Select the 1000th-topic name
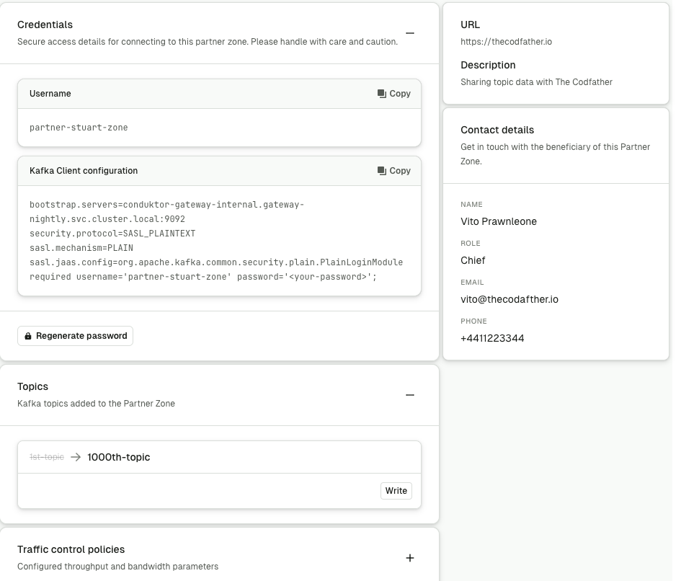The image size is (681, 581). pos(119,457)
